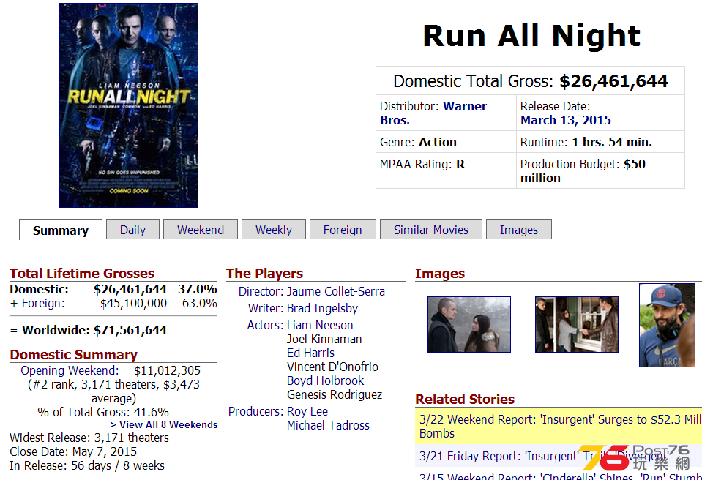
Task: Open the Foreign grosses link
Action: pyautogui.click(x=43, y=304)
